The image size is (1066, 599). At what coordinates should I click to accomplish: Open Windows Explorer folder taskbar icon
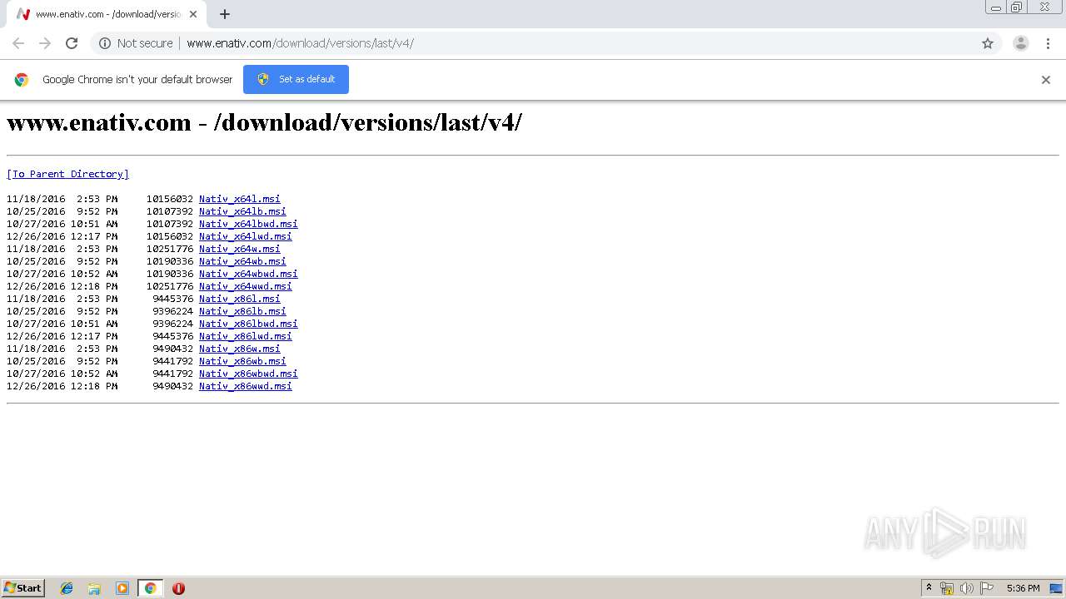94,588
